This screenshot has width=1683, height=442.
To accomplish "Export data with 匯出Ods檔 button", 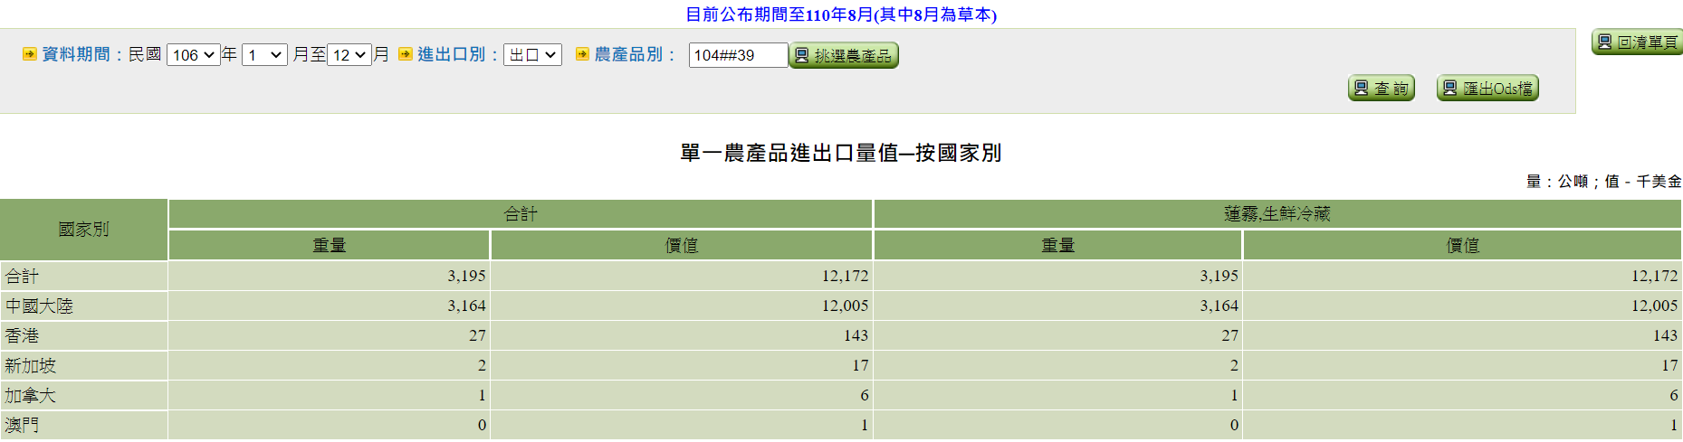I will coord(1487,89).
